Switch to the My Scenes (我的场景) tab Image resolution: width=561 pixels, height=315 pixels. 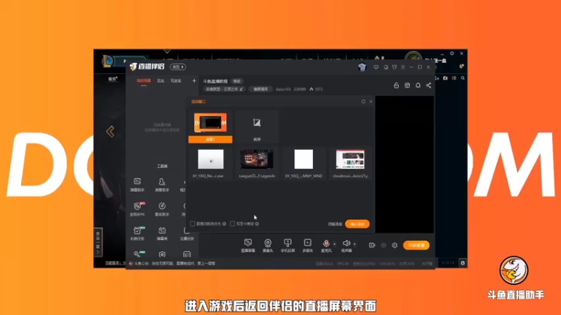[144, 81]
